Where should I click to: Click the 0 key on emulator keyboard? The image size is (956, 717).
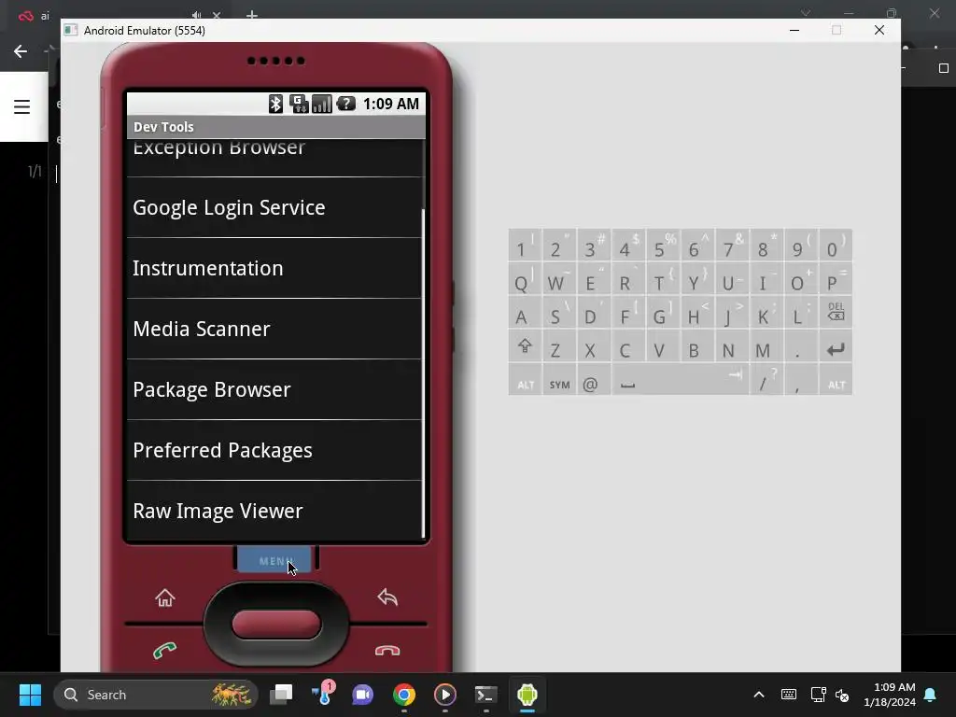tap(836, 246)
